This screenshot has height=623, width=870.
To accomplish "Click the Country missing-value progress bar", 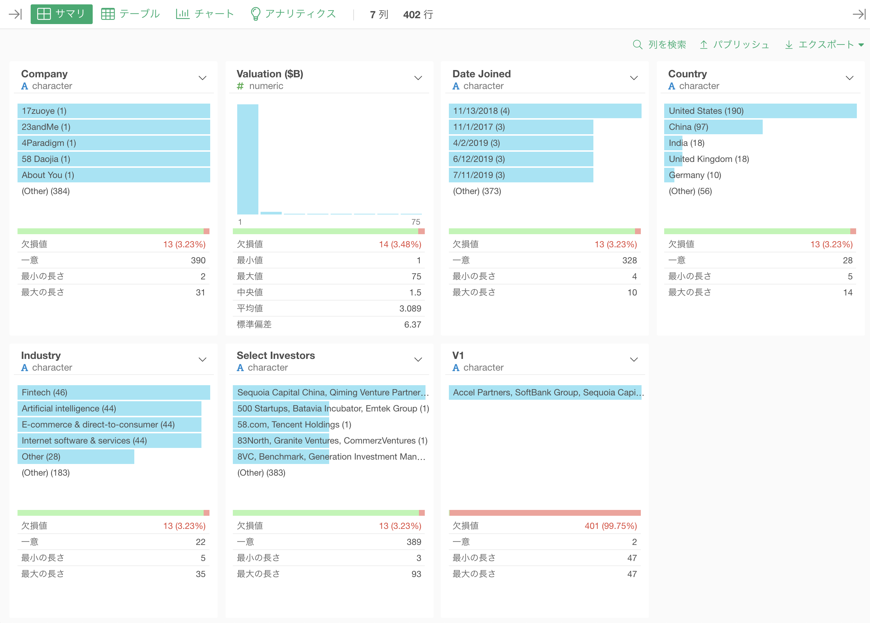I will point(760,231).
